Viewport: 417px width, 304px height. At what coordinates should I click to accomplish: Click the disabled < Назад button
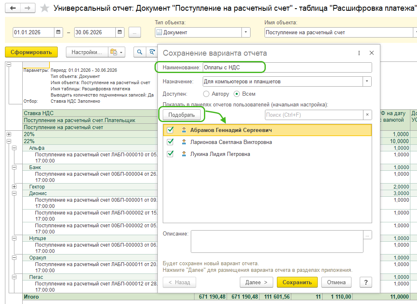[x=179, y=282]
